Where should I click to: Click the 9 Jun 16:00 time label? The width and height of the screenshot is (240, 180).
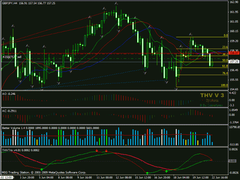tap(84, 177)
